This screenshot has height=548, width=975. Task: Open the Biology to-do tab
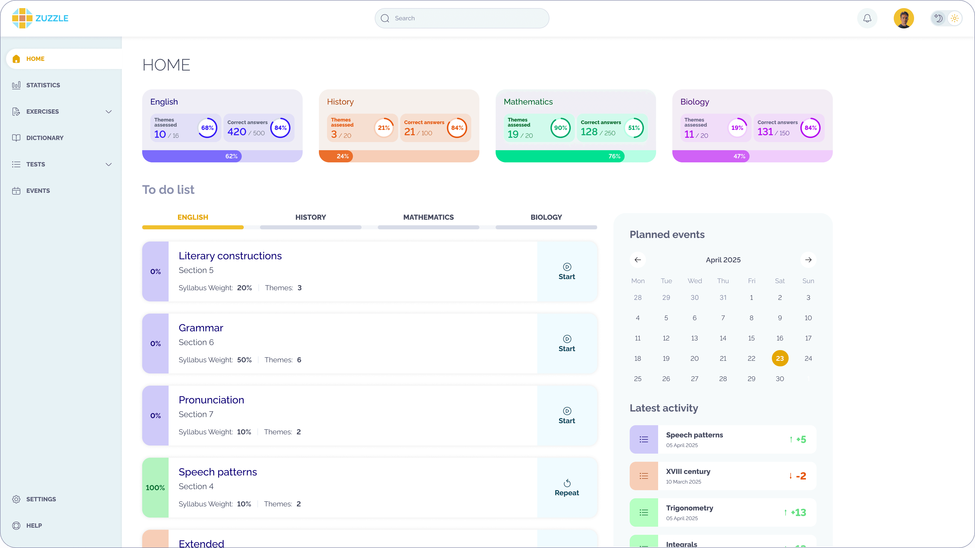point(546,217)
